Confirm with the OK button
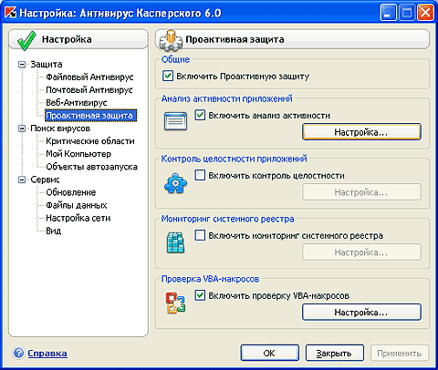This screenshot has width=438, height=370. (x=269, y=353)
